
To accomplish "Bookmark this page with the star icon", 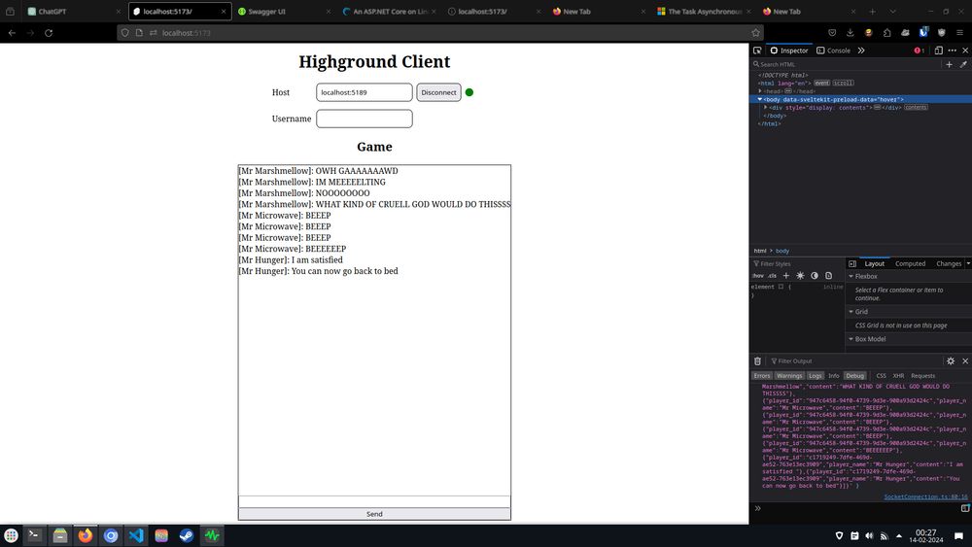I will (755, 33).
